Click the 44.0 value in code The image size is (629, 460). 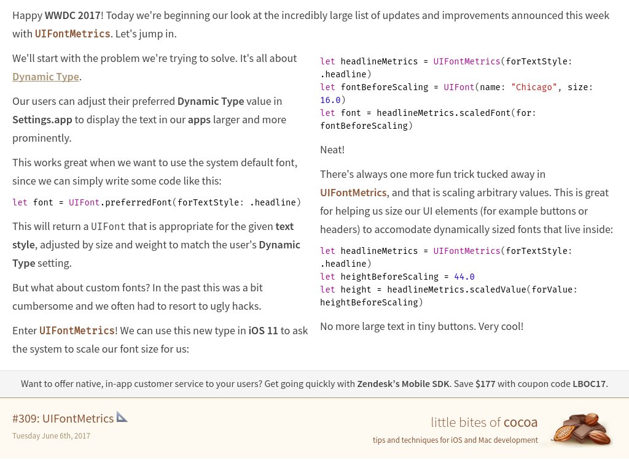[464, 277]
